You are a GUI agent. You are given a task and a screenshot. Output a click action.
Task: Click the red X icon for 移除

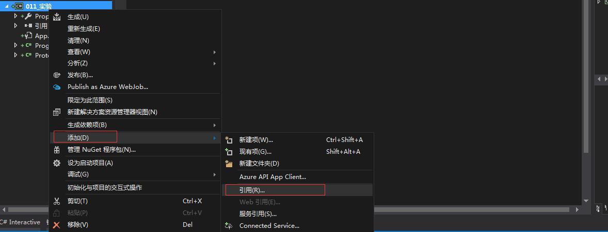(57, 225)
